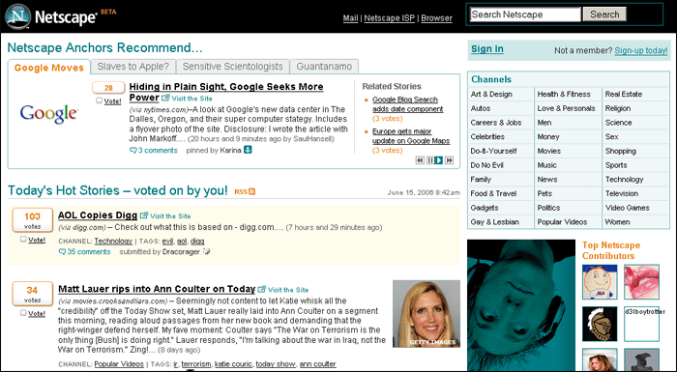Click the anchor icon beside Karina
This screenshot has width=677, height=372.
tap(248, 150)
